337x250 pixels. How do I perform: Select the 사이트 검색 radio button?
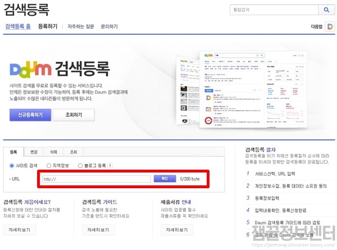point(12,166)
